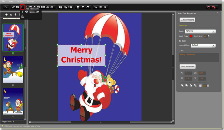
Task: Click the Text field containing Merry Christmas!
Action: click(199, 57)
